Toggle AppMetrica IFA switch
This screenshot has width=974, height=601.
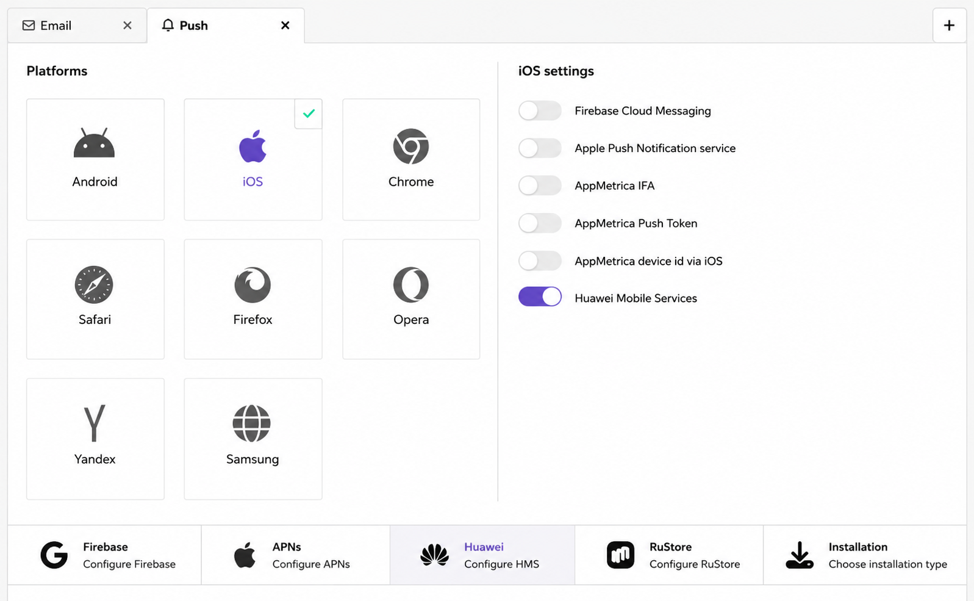click(540, 185)
